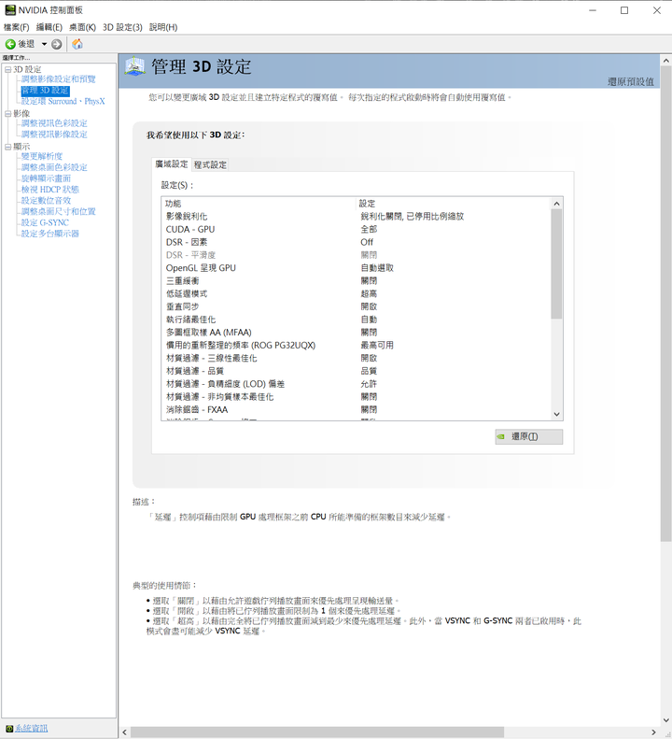Image resolution: width=672 pixels, height=739 pixels.
Task: Click the NVIDIA logo in title bar
Action: (9, 10)
